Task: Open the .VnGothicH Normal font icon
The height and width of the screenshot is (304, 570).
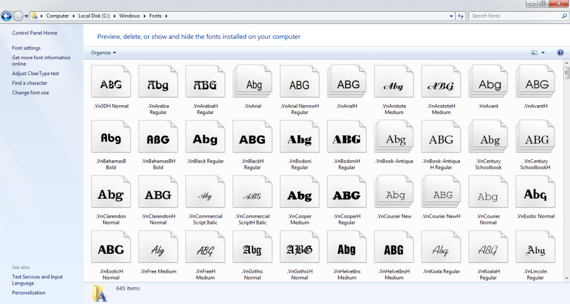Action: pos(299,249)
